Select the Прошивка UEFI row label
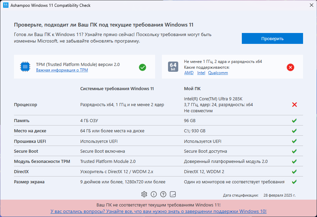Screen dimensions: 317x217 pos(30,141)
